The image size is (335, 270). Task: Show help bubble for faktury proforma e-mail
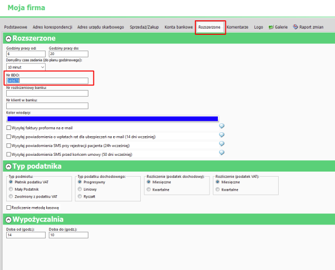(x=222, y=126)
